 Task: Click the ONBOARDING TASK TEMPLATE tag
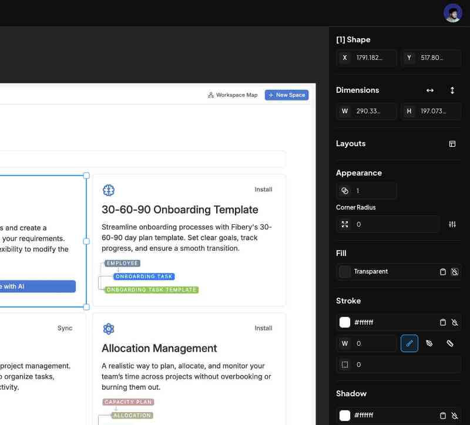[x=152, y=289]
